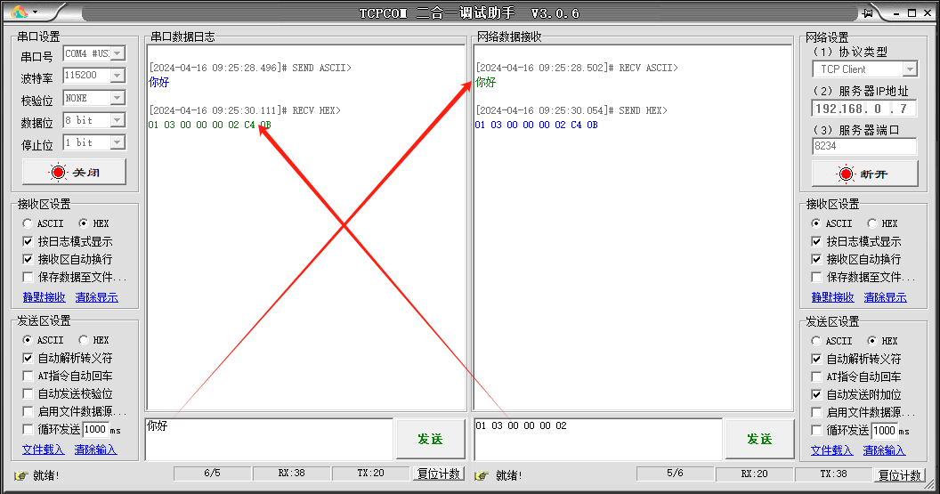Screen dimensions: 940x494
Task: Click network 清除输入 link
Action: pos(884,451)
